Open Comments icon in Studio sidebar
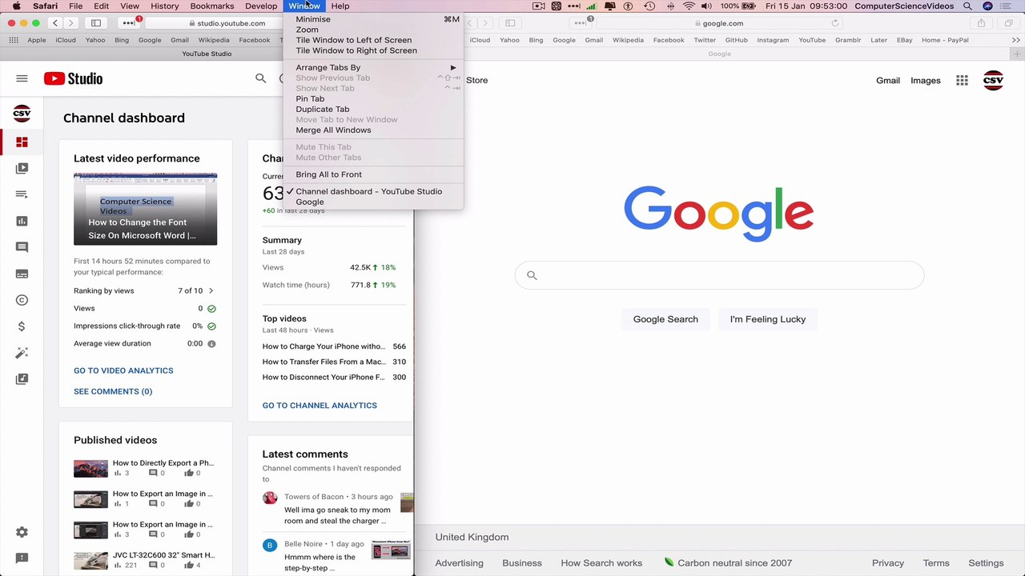Image resolution: width=1025 pixels, height=576 pixels. point(22,247)
